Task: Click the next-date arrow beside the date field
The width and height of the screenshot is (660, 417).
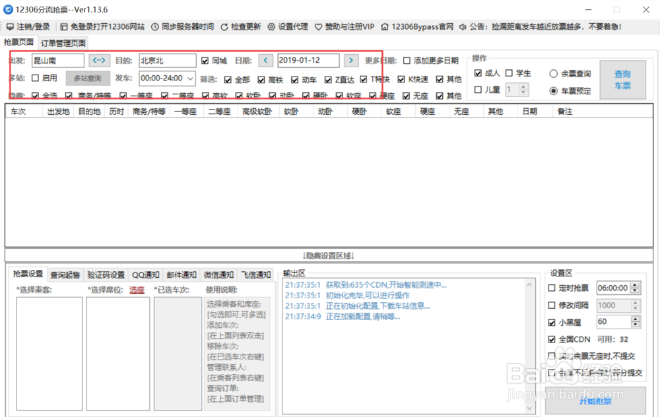Action: [x=350, y=60]
